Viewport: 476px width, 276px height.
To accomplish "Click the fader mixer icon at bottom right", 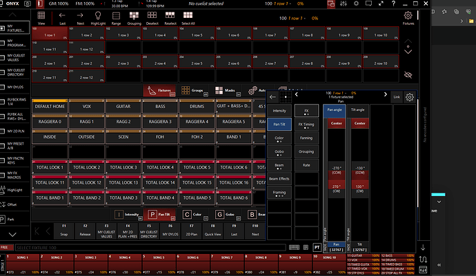I will (x=423, y=269).
